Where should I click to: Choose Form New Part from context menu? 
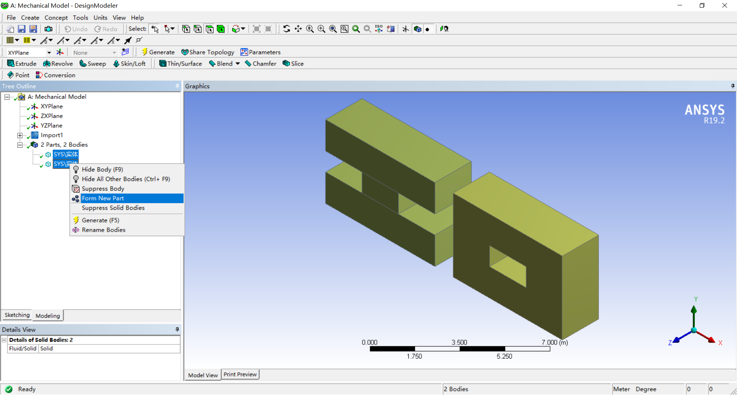(x=103, y=198)
